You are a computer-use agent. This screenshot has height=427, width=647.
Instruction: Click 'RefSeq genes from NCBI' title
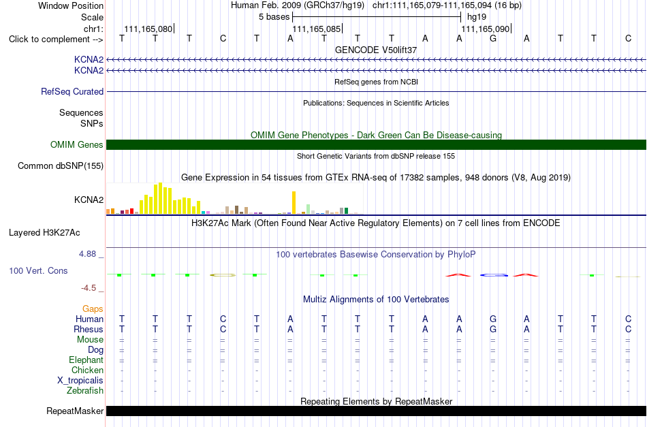[x=377, y=82]
